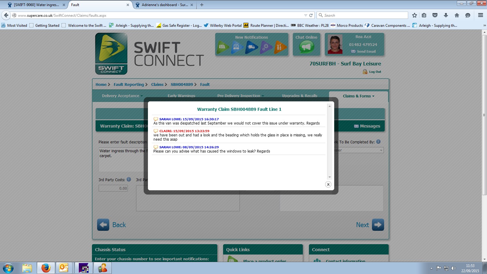Open the delivery truck notification icon
487x274 pixels.
point(252,47)
